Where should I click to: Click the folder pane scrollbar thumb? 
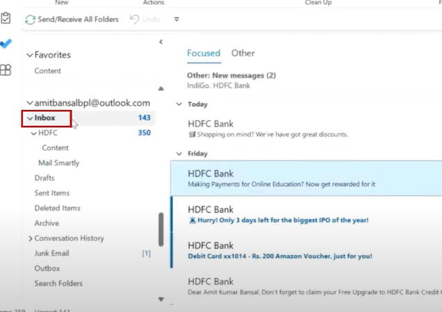click(161, 229)
